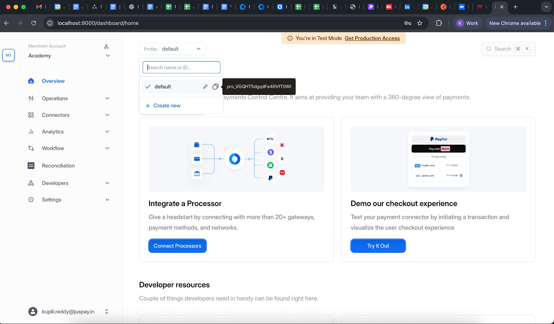Click the pencil edit icon beside default profile

point(205,87)
